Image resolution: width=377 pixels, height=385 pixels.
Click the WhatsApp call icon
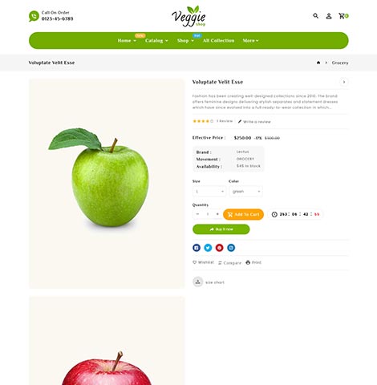point(34,16)
